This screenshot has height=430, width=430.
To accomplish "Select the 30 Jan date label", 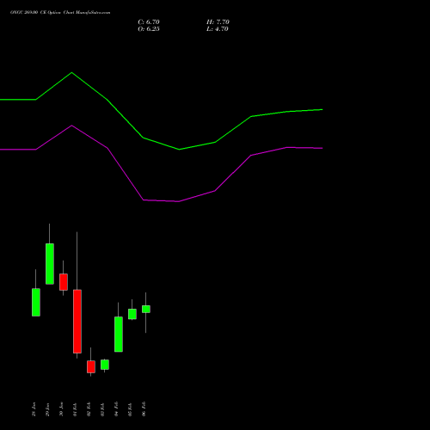I will [x=61, y=409].
